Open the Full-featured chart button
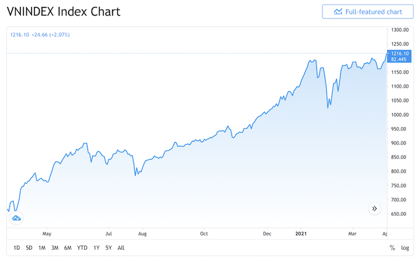This screenshot has height=265, width=419. [x=367, y=12]
